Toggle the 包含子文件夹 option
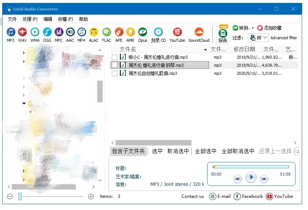308x210 pixels. (128, 151)
